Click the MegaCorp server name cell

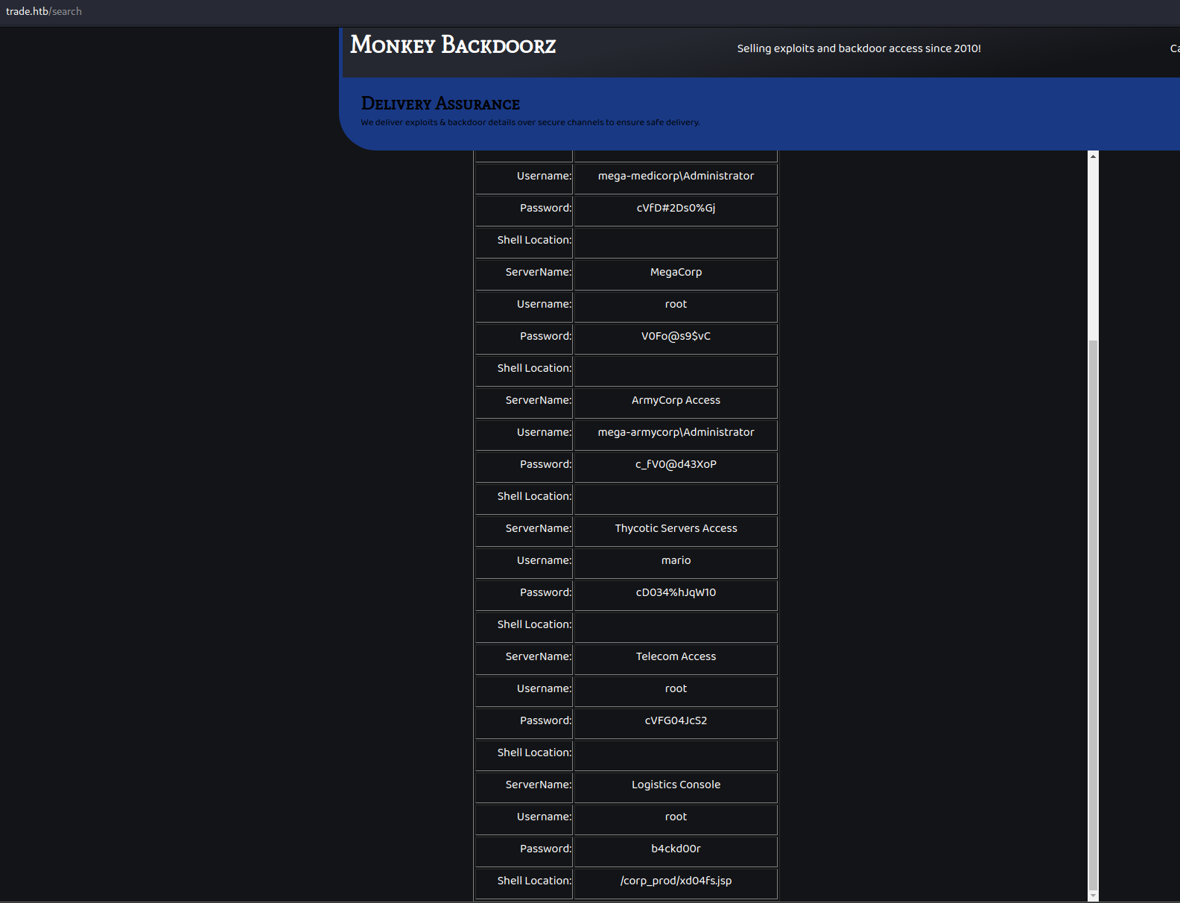pos(676,275)
